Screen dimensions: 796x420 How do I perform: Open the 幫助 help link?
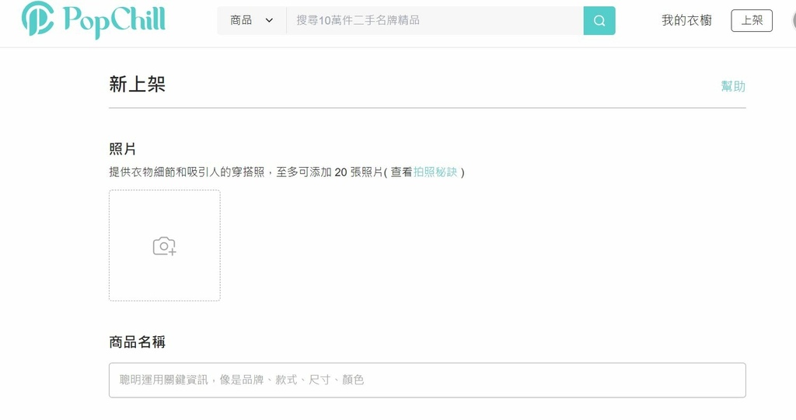point(733,86)
